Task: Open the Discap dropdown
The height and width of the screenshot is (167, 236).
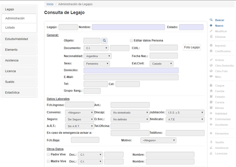Action: (130, 113)
